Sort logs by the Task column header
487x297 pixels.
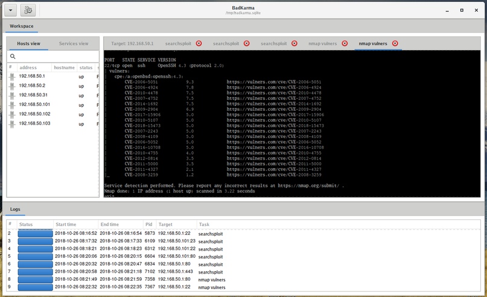tap(205, 224)
